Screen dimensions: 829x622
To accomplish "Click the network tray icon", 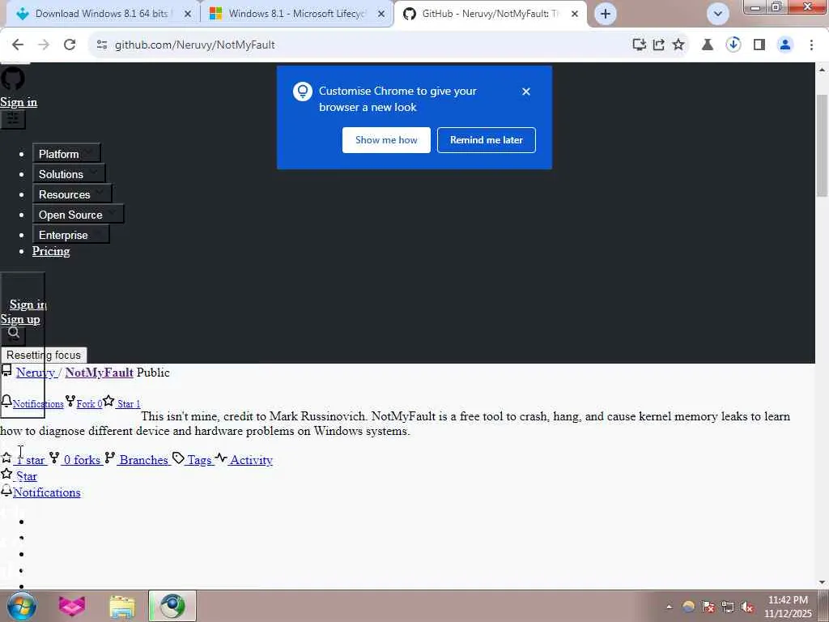I will [728, 607].
